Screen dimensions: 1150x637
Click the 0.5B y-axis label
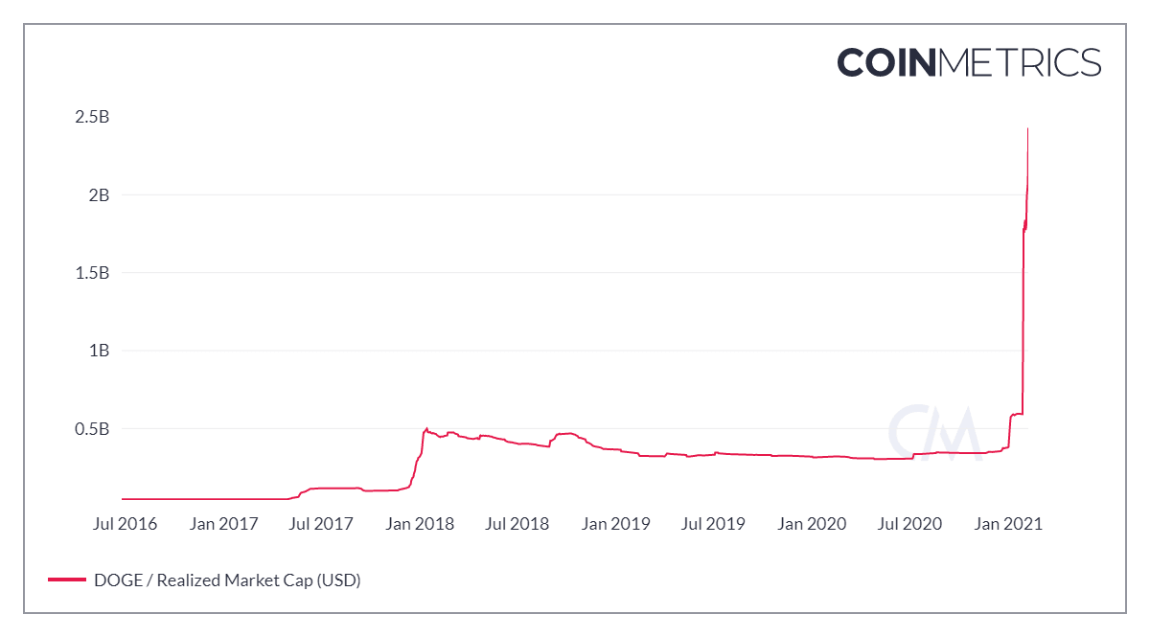pyautogui.click(x=92, y=428)
